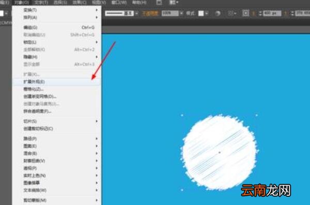Click the globe recolor artwork icon
Image resolution: width=310 pixels, height=205 pixels.
tap(218, 13)
